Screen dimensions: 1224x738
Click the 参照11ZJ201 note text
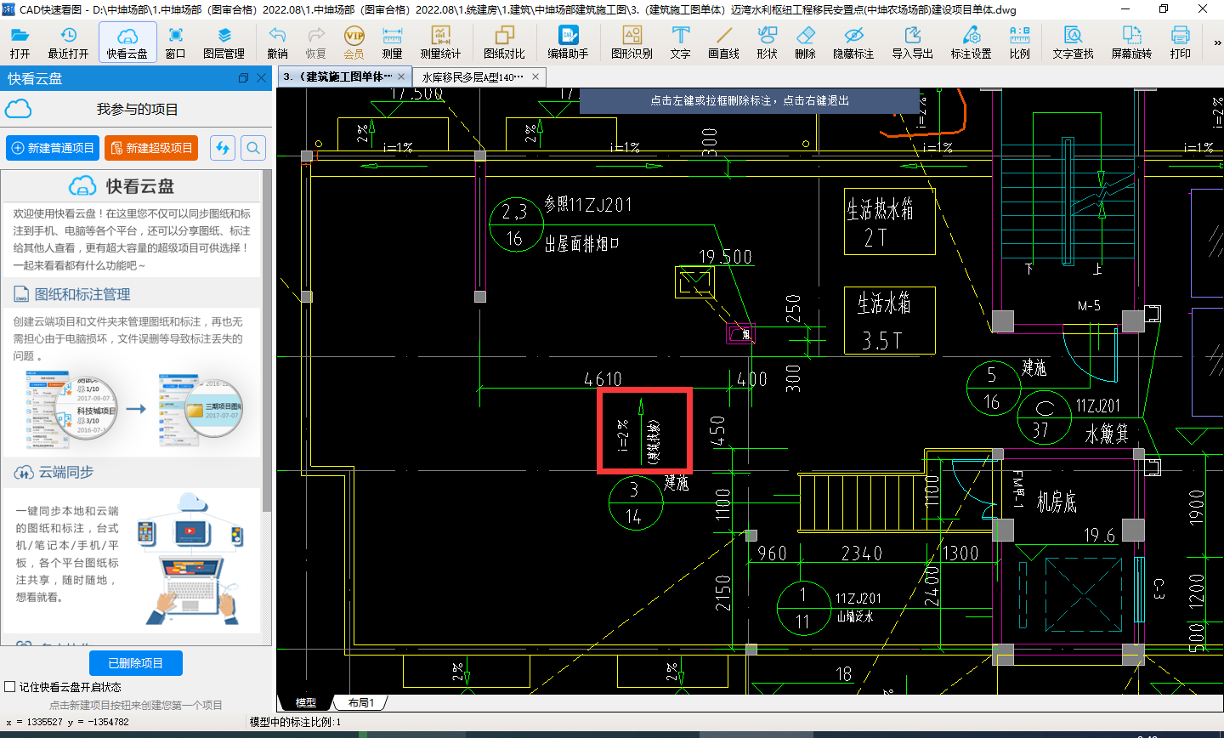point(588,204)
